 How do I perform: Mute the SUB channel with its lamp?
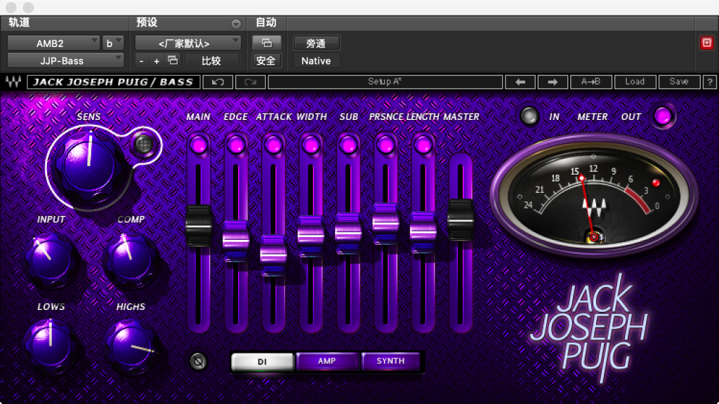tap(348, 146)
